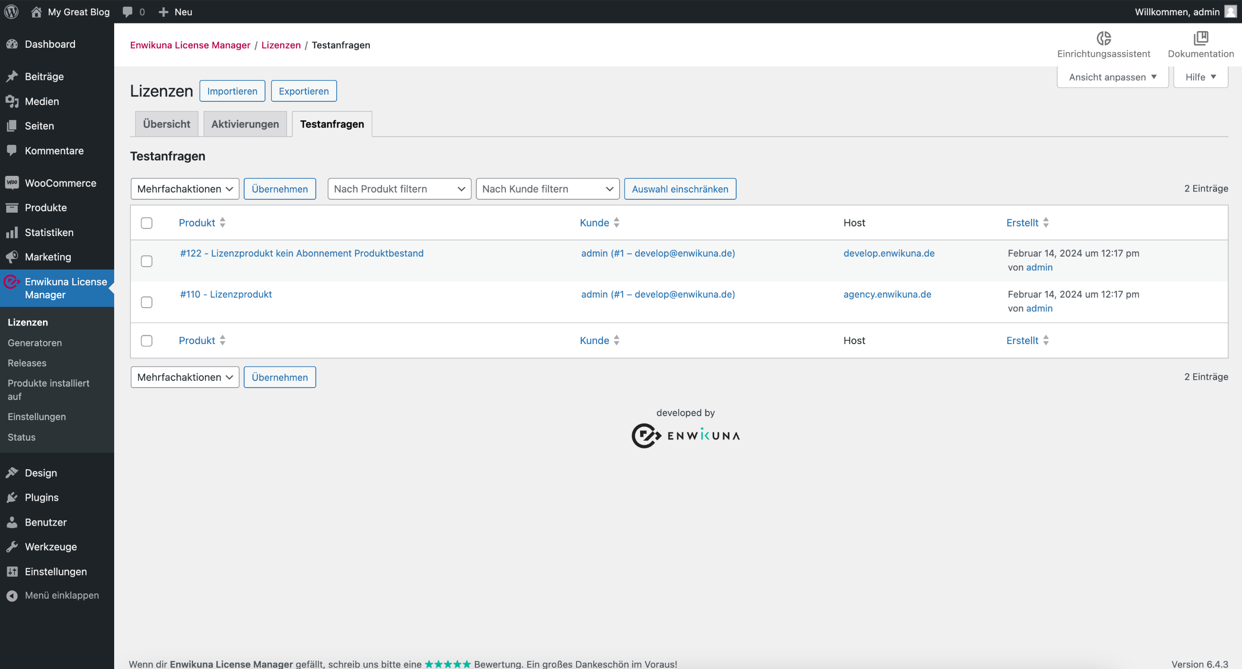
Task: Click the Exportieren button
Action: [x=304, y=91]
